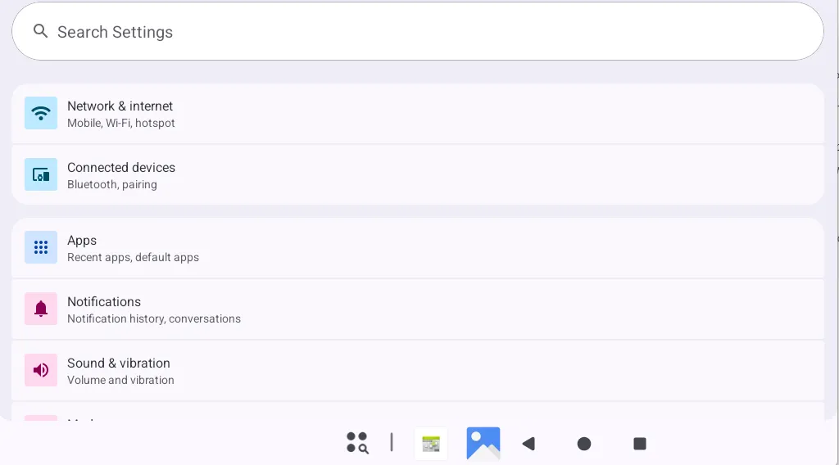Open Sound & vibration settings
The image size is (839, 465).
[x=418, y=370]
